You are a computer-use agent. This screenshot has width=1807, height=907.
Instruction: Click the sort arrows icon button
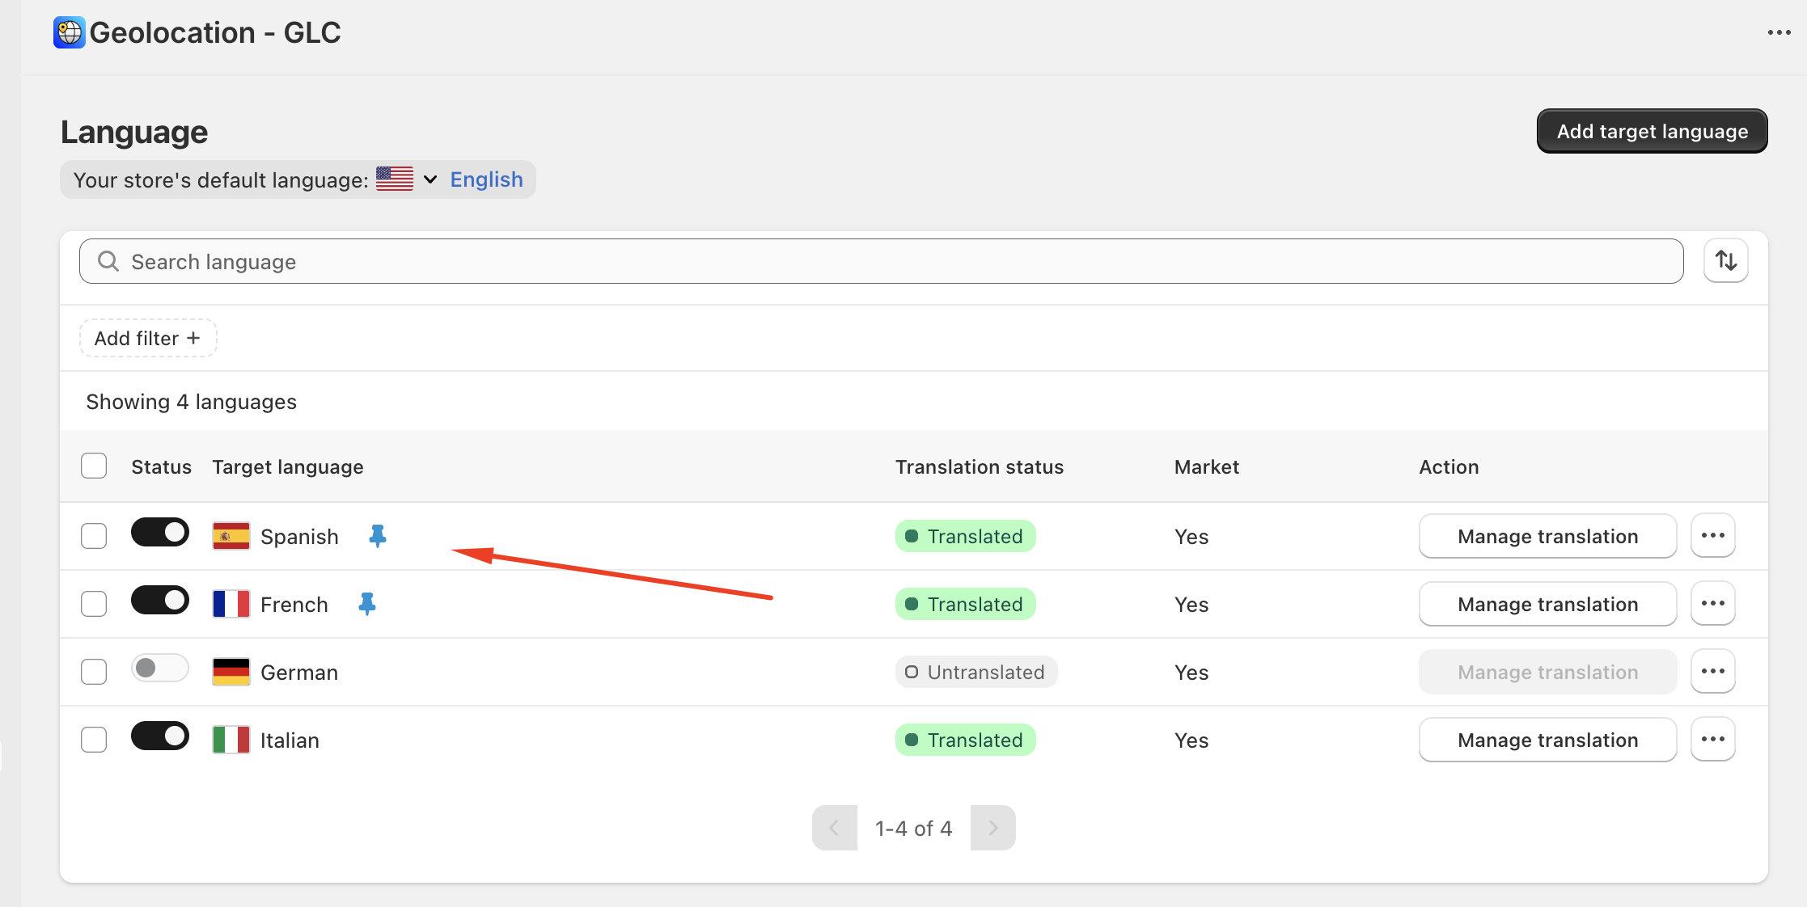1725,261
